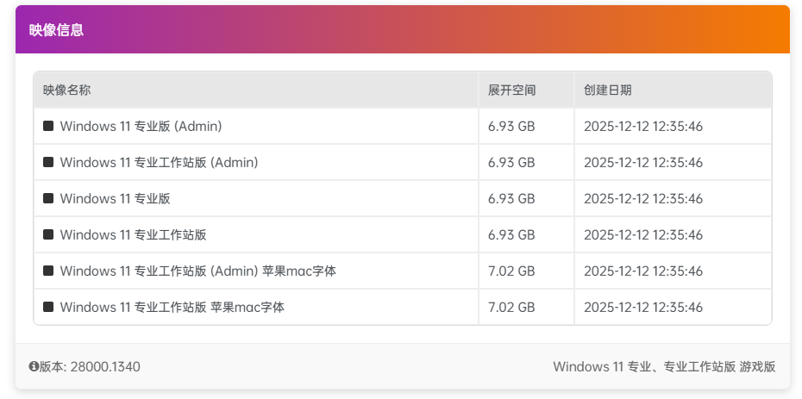The width and height of the screenshot is (802, 399).
Task: Select the 展开空间 column header
Action: [x=511, y=90]
